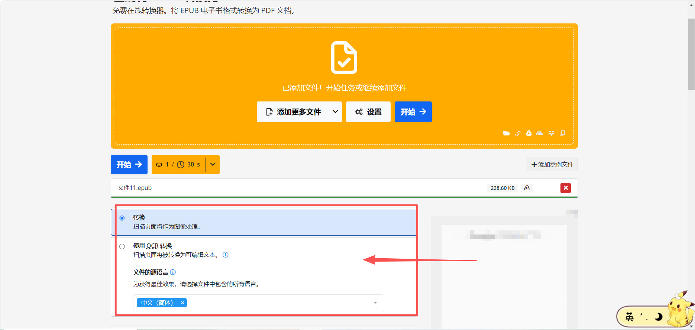Click the 开始 button inside the orange box
This screenshot has width=695, height=330.
pyautogui.click(x=413, y=112)
